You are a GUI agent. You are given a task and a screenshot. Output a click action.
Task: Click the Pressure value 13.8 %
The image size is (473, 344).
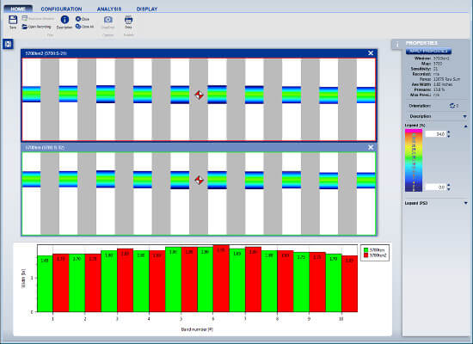point(439,89)
